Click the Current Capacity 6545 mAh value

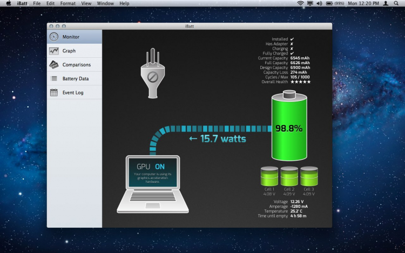[x=300, y=58]
